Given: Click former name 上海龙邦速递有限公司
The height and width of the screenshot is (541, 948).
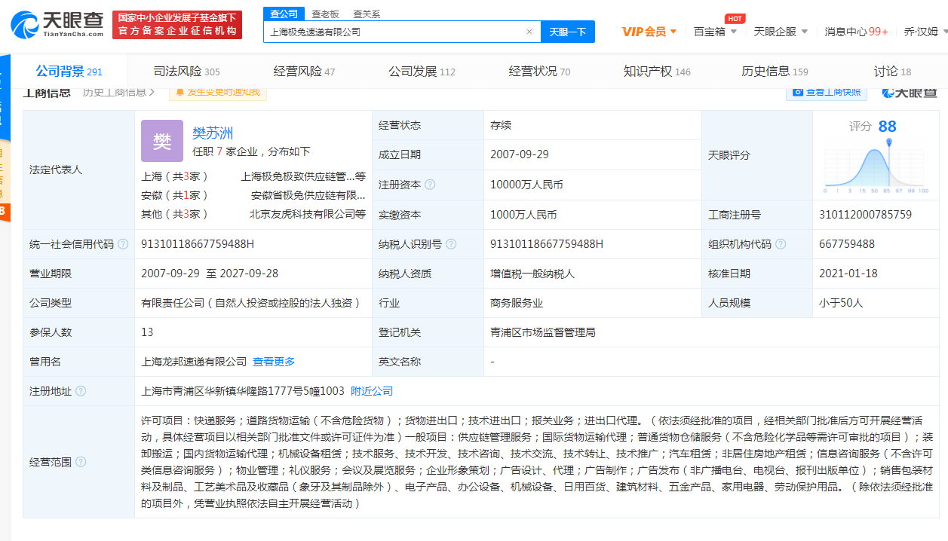Looking at the screenshot, I should 194,362.
